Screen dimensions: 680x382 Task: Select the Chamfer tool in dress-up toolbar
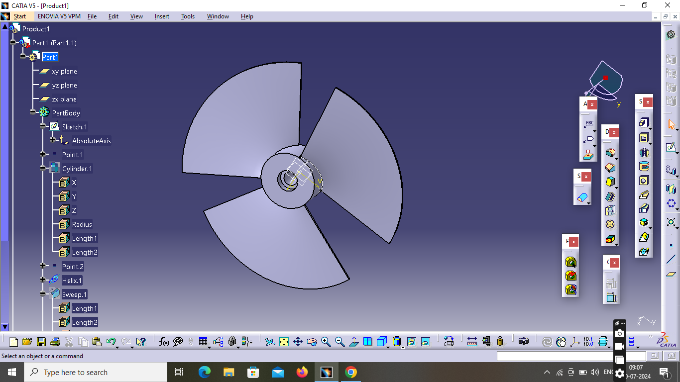610,168
